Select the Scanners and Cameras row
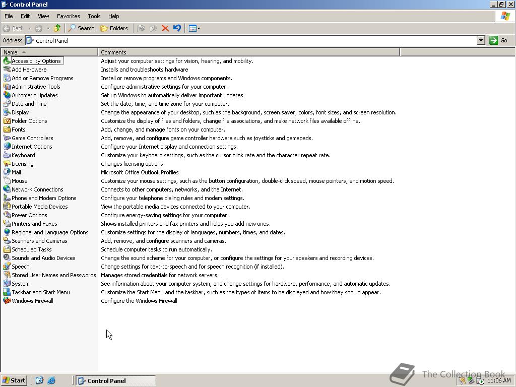516x387 pixels. coord(35,240)
